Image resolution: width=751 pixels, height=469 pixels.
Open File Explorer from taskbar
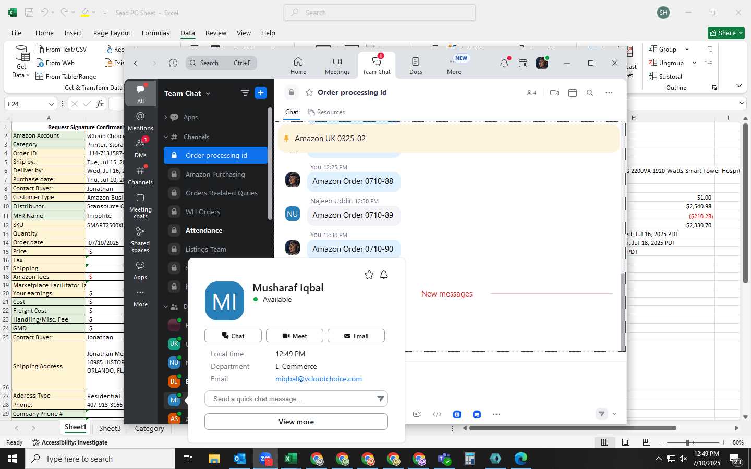214,459
